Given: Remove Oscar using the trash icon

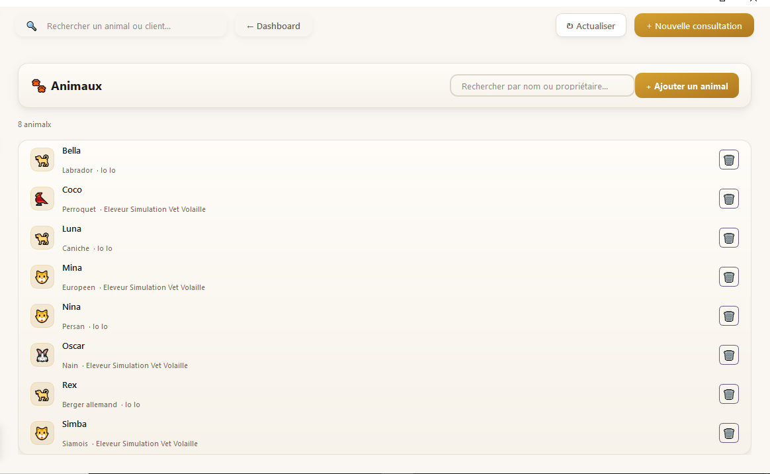Looking at the screenshot, I should 729,355.
